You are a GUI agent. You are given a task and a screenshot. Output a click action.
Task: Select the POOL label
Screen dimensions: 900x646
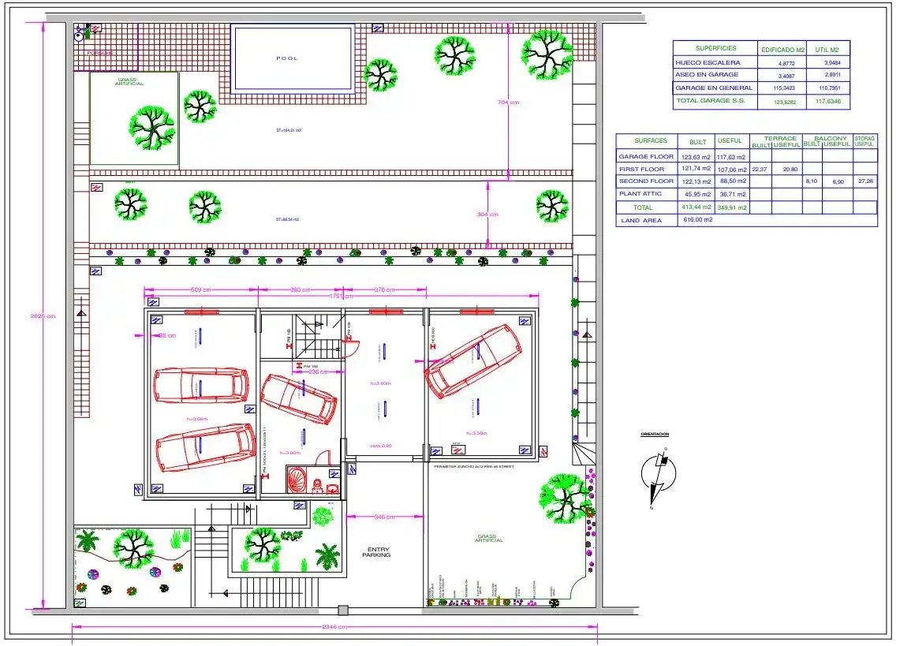[x=287, y=58]
